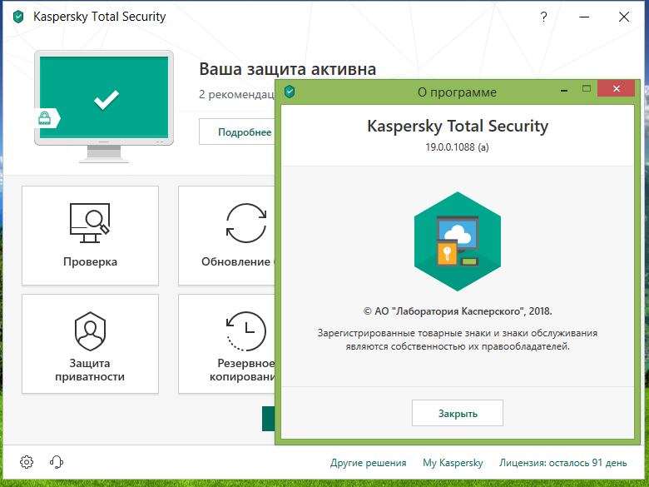The image size is (649, 487).
Task: Click the 2018 copyright notice text
Action: pyautogui.click(x=458, y=311)
